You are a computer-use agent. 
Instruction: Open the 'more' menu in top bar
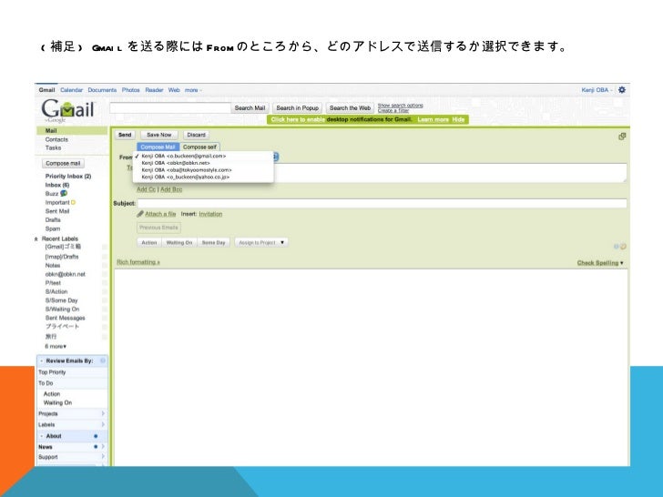point(193,90)
